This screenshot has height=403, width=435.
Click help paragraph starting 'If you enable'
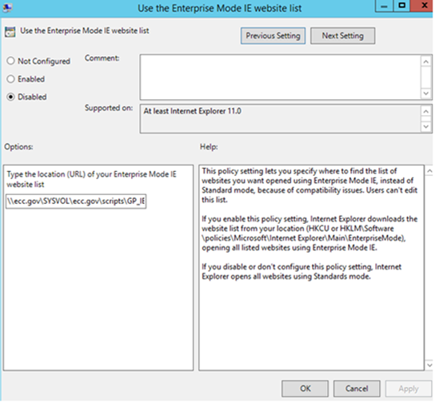click(x=309, y=233)
